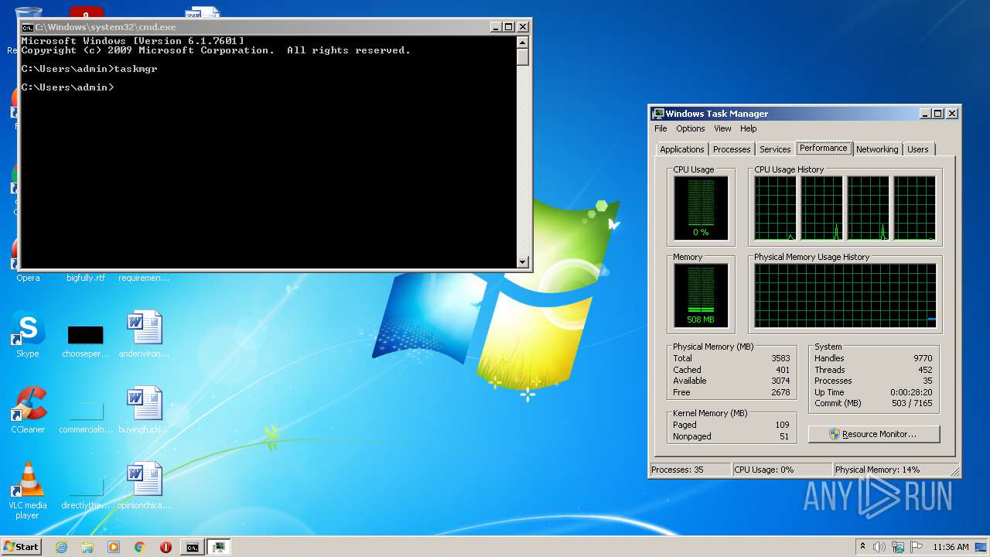Switch to the Applications tab
Viewport: 990px width, 557px height.
[681, 149]
